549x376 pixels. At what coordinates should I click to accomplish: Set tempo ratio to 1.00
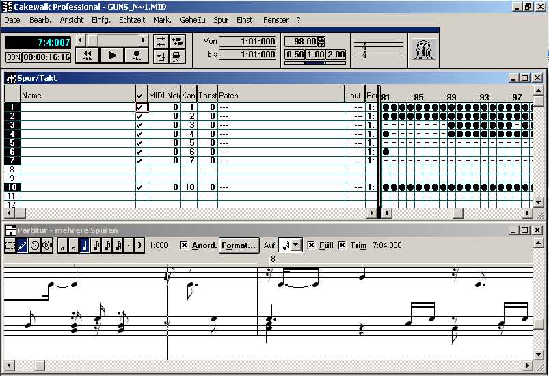click(315, 55)
